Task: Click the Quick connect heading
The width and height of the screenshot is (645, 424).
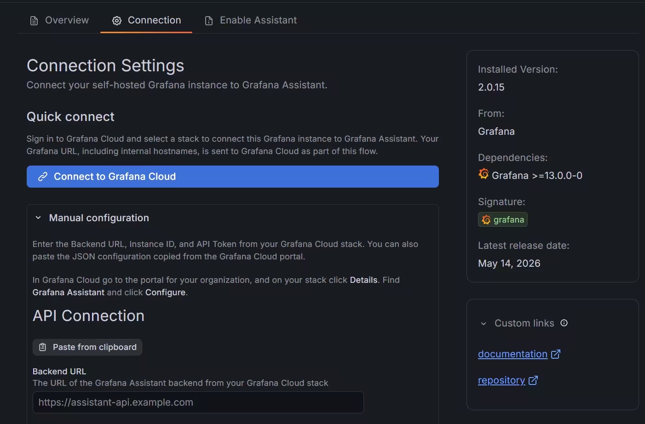Action: 70,117
